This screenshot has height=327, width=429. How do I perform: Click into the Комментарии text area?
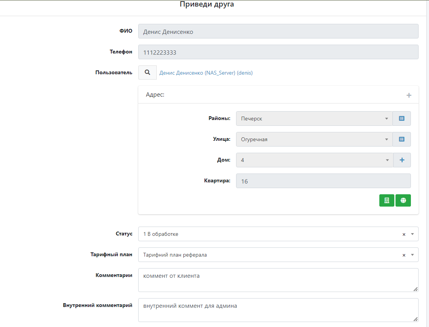(278, 280)
